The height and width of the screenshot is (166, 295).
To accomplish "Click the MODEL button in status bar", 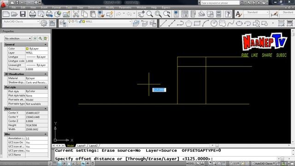I will 190,164.
